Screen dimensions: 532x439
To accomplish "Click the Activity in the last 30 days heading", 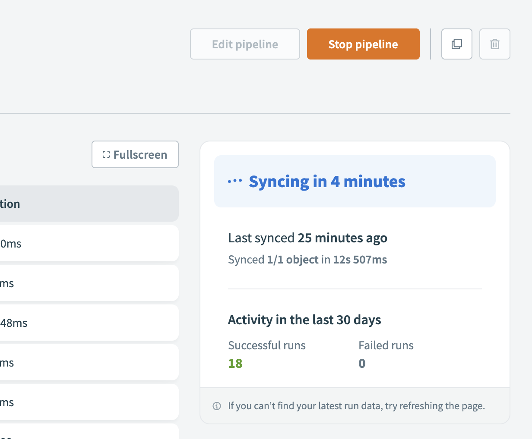I will point(304,320).
